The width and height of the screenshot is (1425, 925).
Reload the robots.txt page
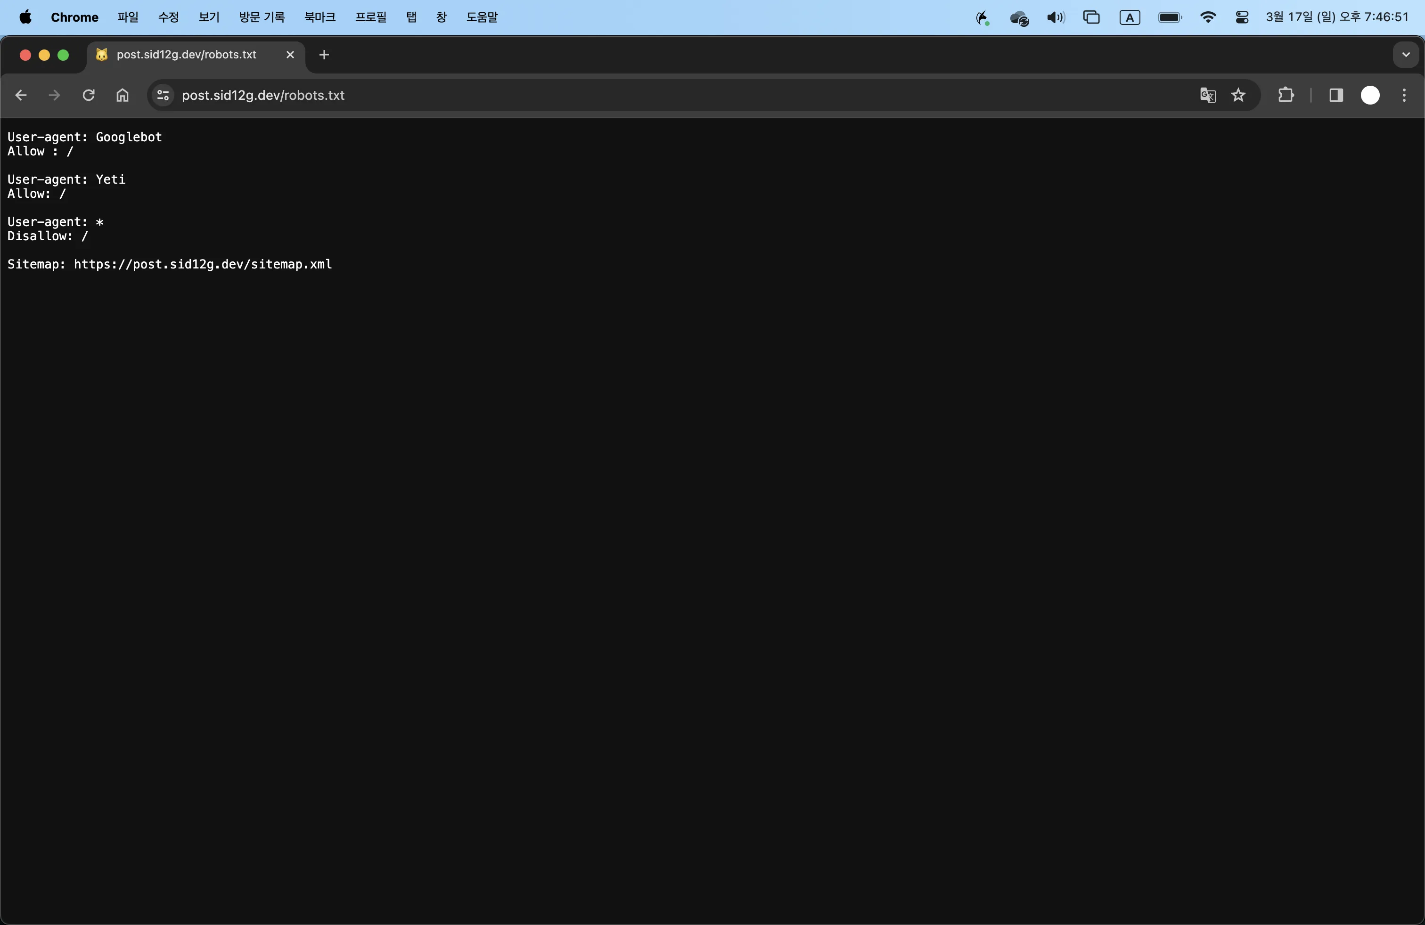coord(89,95)
